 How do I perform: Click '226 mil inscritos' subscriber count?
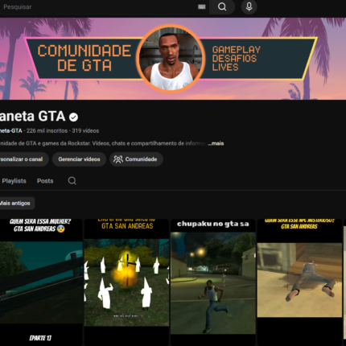(47, 130)
